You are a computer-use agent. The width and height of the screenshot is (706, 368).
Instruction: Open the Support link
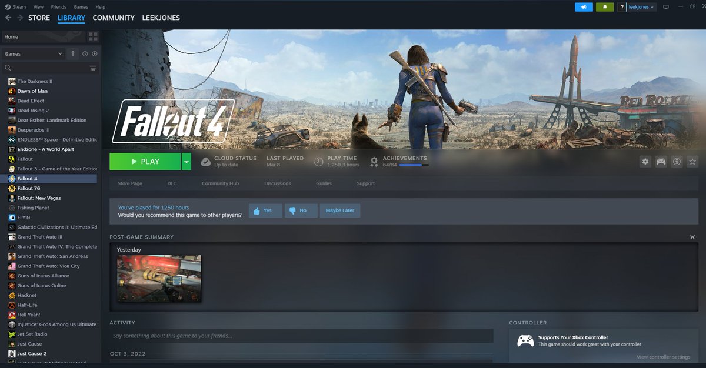click(x=365, y=183)
